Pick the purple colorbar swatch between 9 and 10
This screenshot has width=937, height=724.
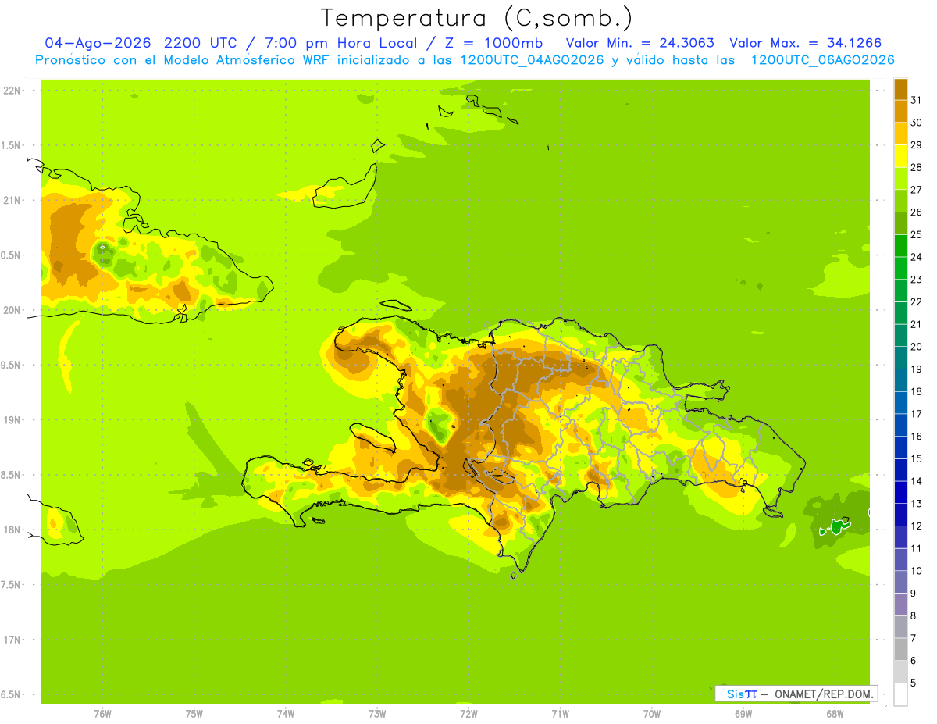pos(900,582)
